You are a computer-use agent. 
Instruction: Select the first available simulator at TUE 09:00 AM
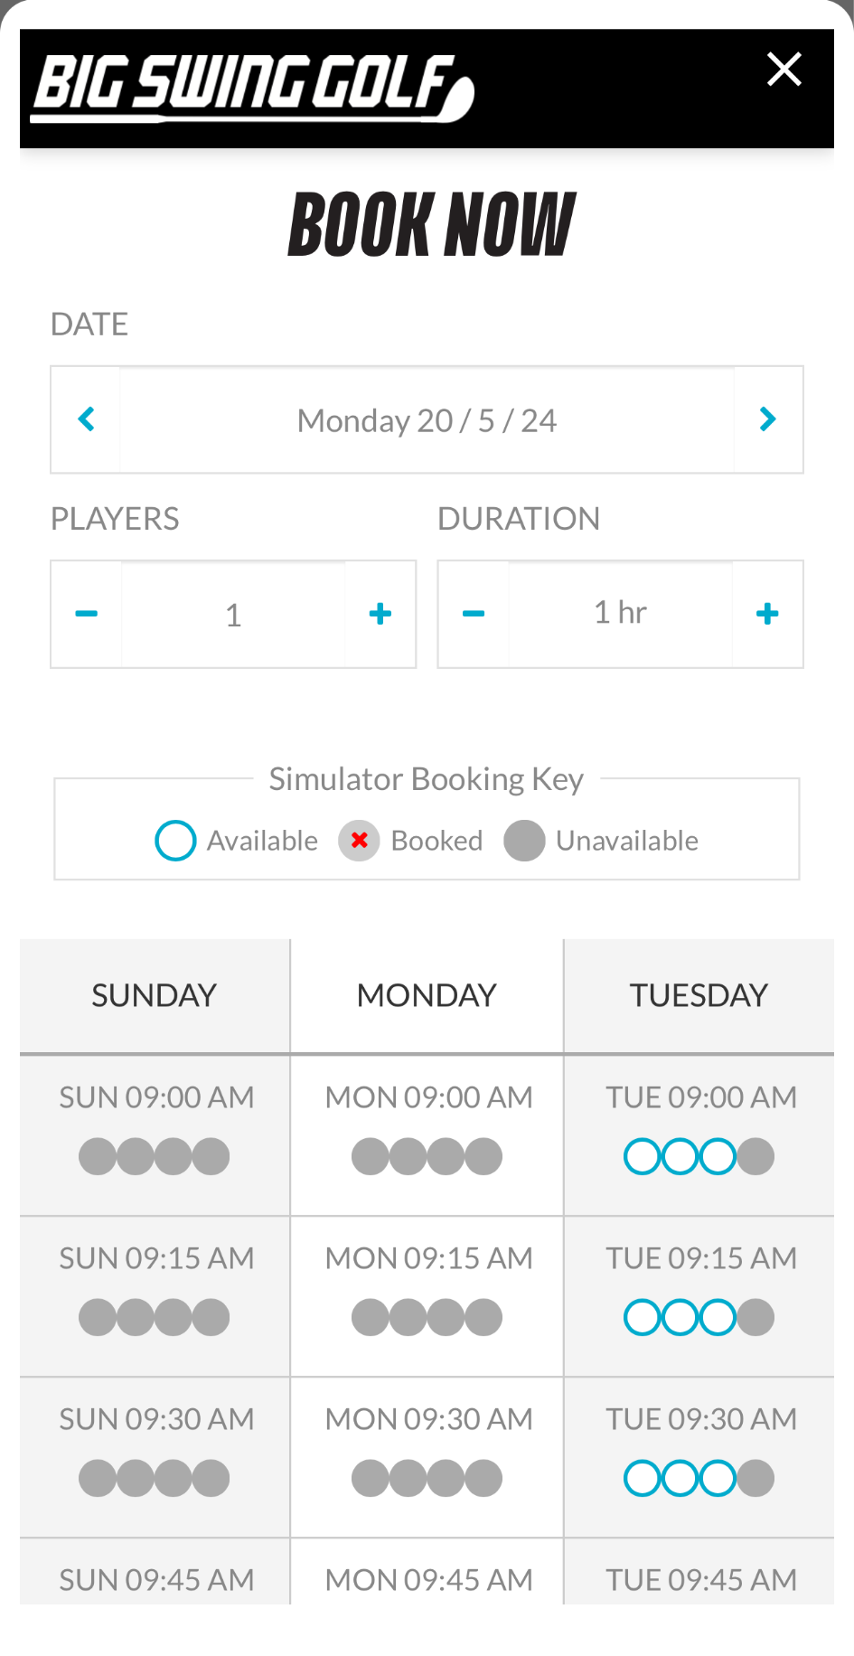(x=643, y=1156)
